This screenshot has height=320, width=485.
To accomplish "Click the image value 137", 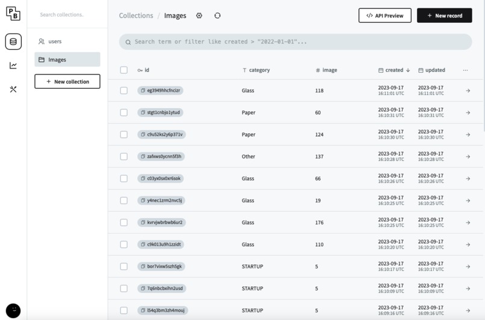I will 319,157.
